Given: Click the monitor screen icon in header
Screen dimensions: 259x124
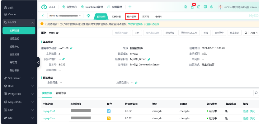Looking at the screenshot, I should pos(205,7).
